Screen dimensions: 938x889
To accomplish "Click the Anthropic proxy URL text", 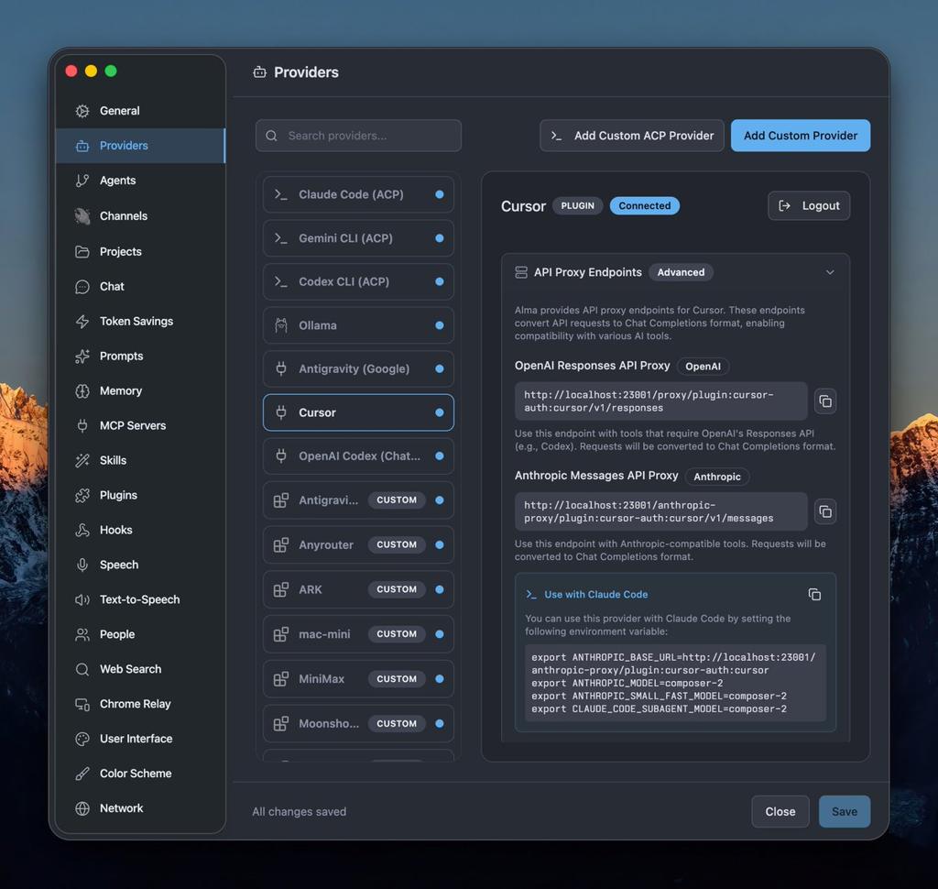I will click(x=649, y=511).
